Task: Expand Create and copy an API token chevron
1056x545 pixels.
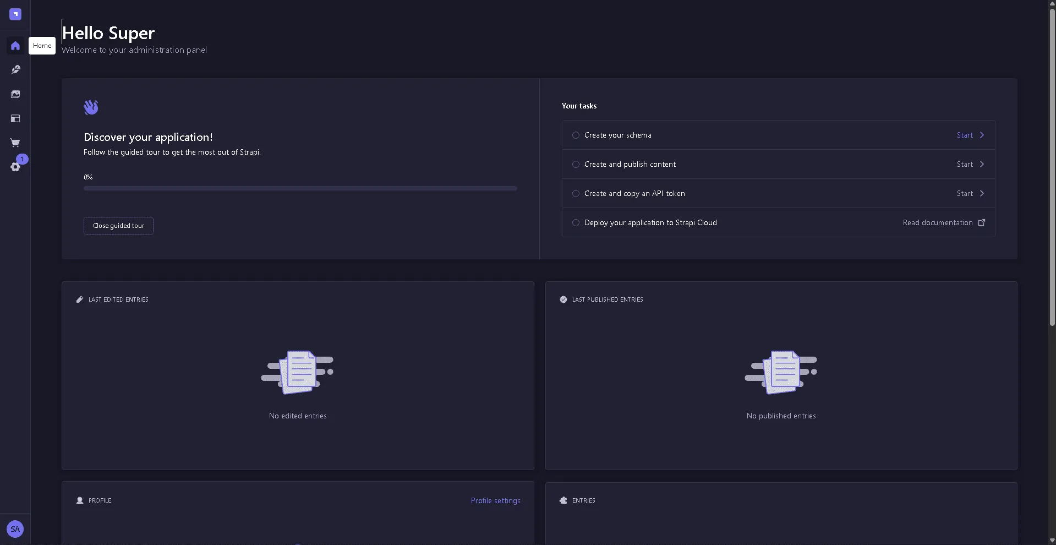Action: point(982,193)
